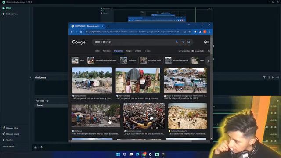Go back in the Chrome window
281x158 pixels.
coord(72,32)
